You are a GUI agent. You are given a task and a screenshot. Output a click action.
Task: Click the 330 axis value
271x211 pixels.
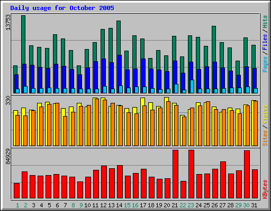[8, 100]
